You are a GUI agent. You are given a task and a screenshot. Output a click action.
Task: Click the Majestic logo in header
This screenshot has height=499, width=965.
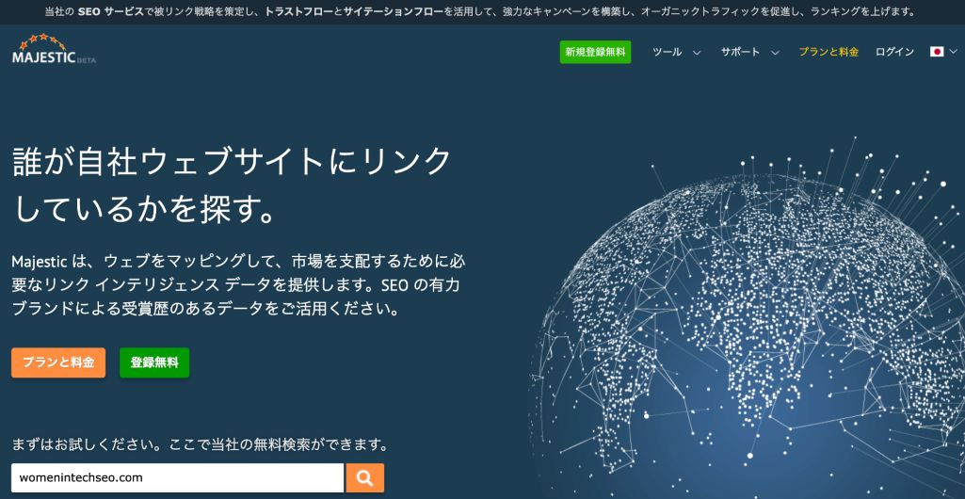click(54, 51)
